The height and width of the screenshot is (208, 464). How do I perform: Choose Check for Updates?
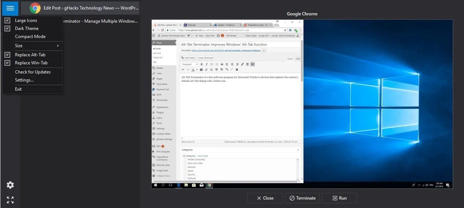pos(33,72)
